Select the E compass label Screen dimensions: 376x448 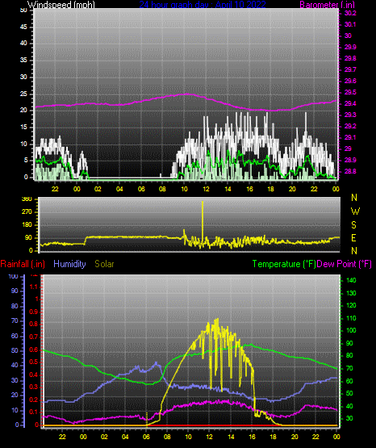click(x=354, y=238)
